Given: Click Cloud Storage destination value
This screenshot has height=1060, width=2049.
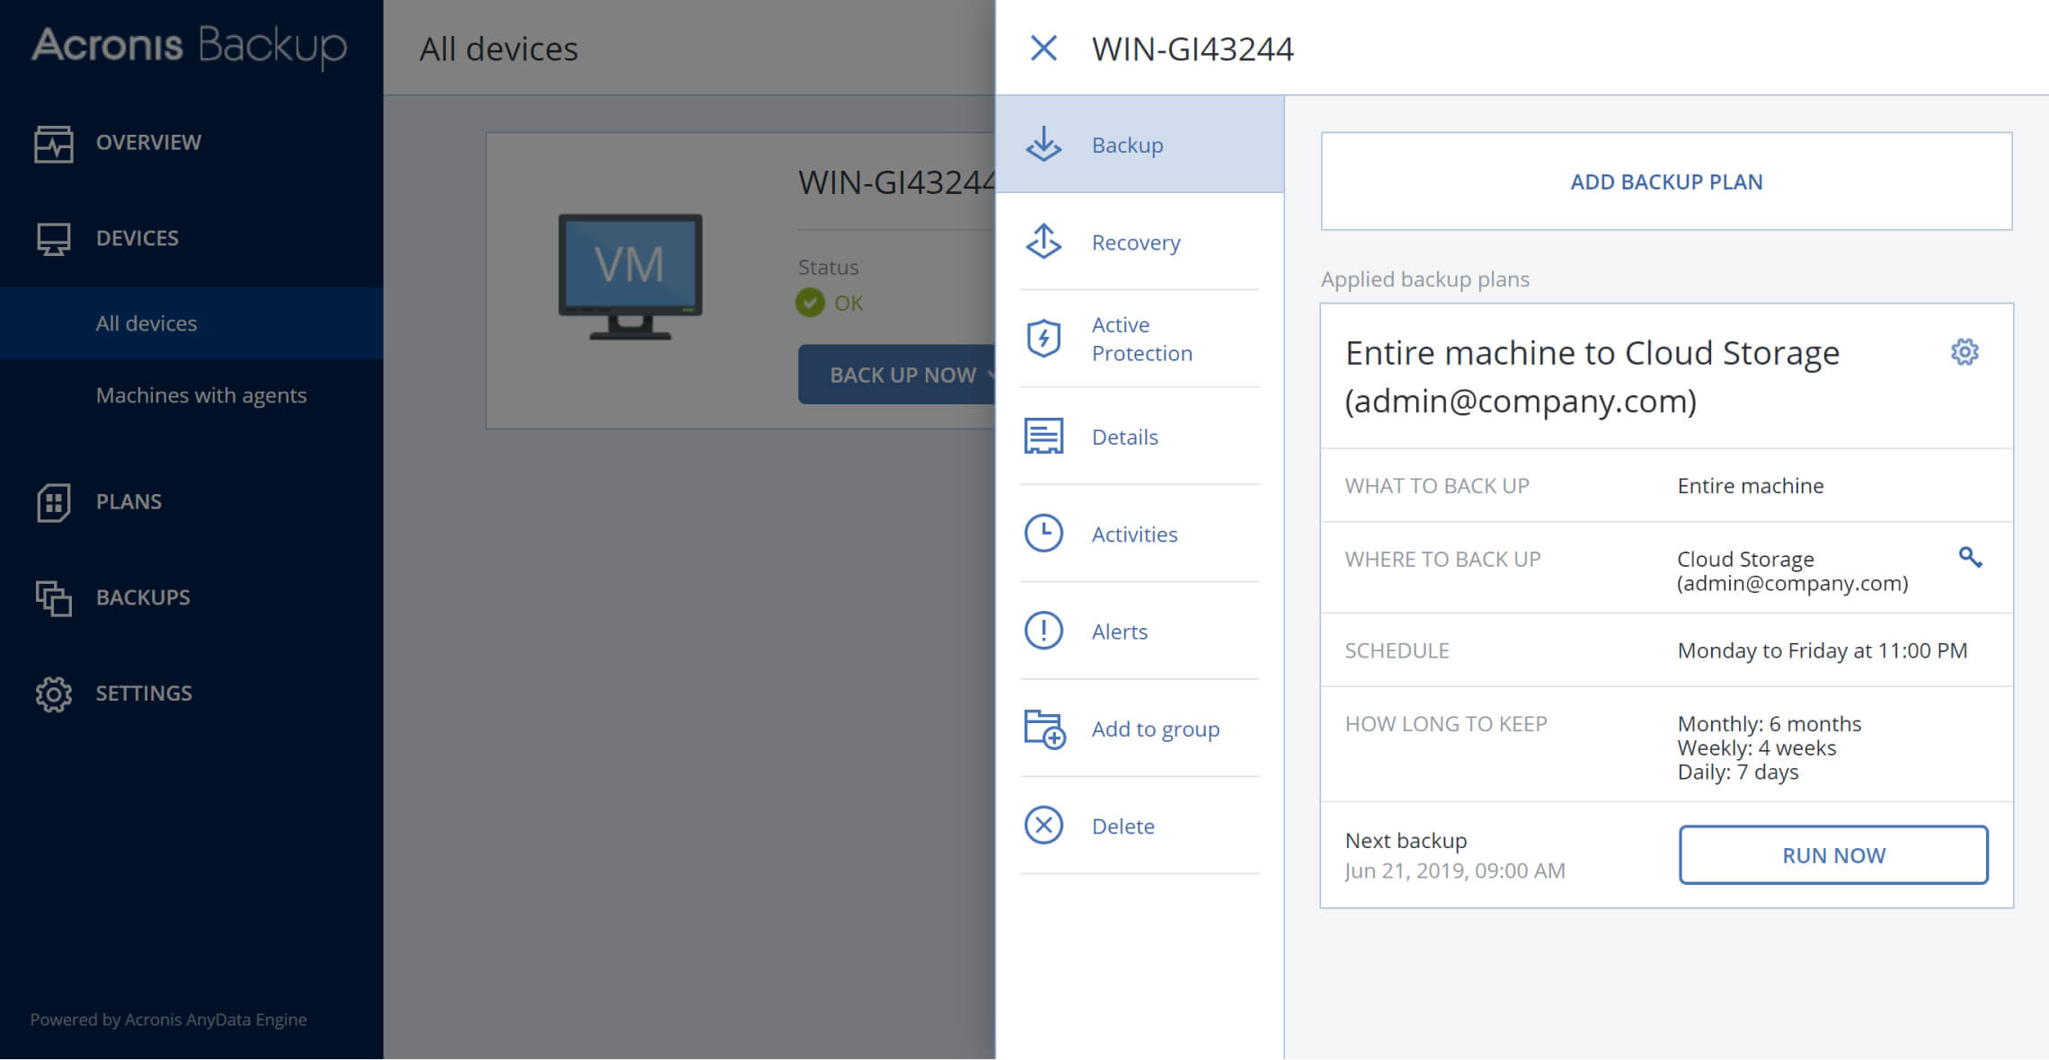Looking at the screenshot, I should (1792, 571).
